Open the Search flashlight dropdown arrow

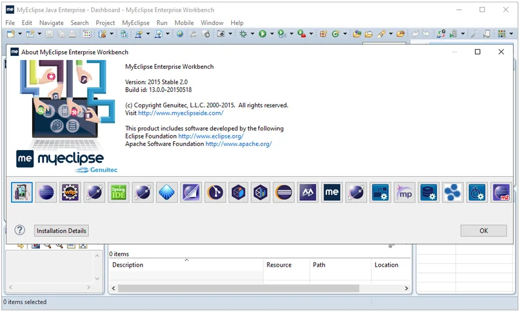click(x=391, y=34)
